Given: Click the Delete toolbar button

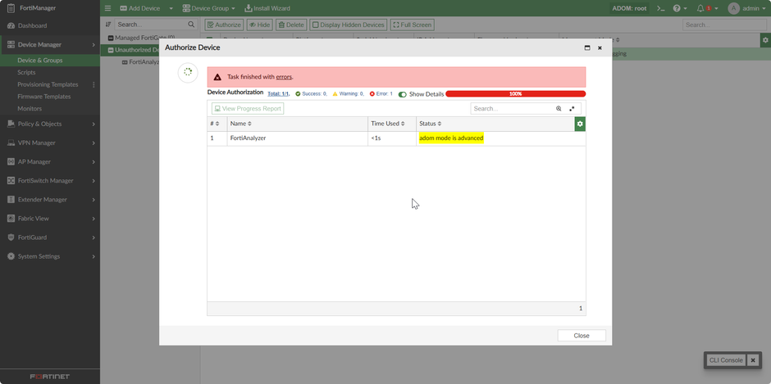Looking at the screenshot, I should click(x=291, y=25).
